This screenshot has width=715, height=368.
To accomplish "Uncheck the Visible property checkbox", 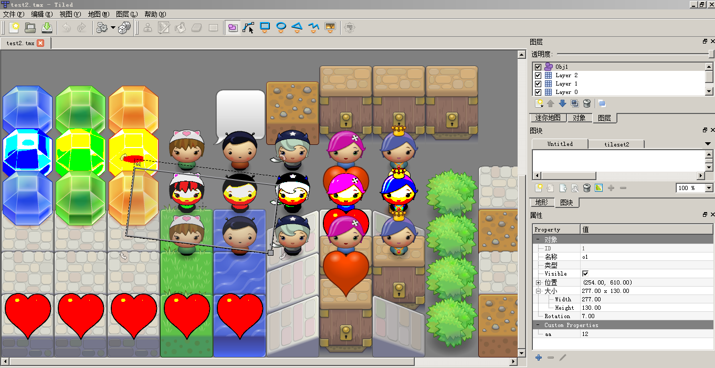I will point(585,274).
